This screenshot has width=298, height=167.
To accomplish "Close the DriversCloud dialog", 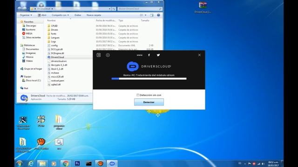I will pos(199,55).
